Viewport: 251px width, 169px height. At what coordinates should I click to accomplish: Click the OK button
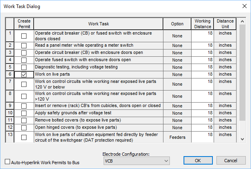point(198,161)
